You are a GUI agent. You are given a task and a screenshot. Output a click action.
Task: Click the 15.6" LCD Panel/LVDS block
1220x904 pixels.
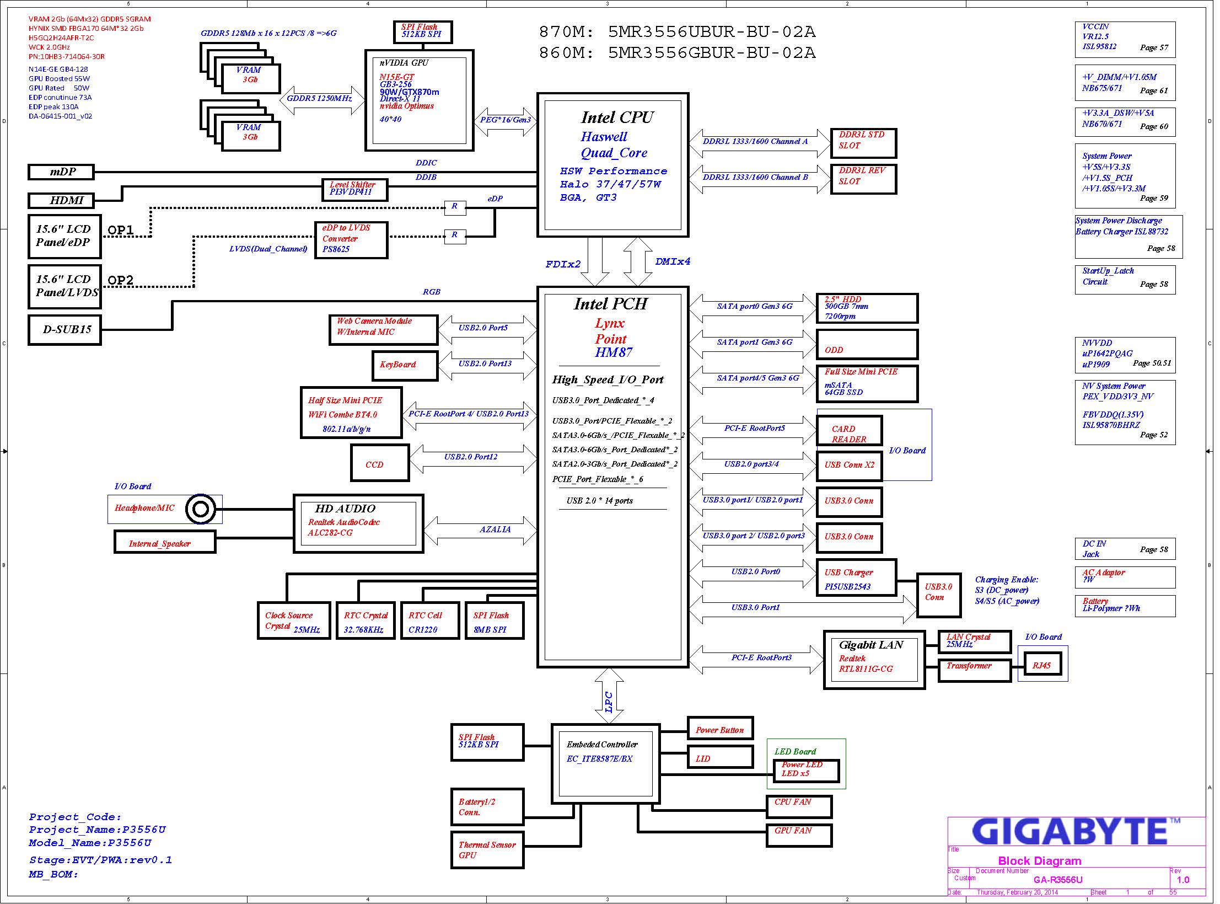[x=65, y=287]
